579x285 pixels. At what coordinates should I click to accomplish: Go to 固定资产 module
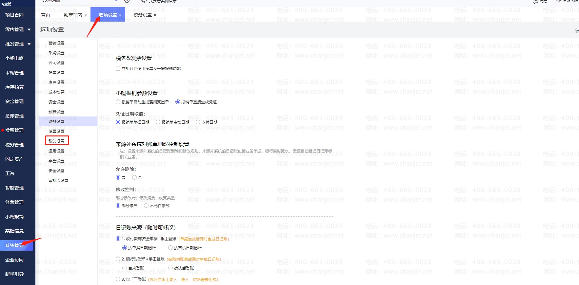tap(14, 159)
